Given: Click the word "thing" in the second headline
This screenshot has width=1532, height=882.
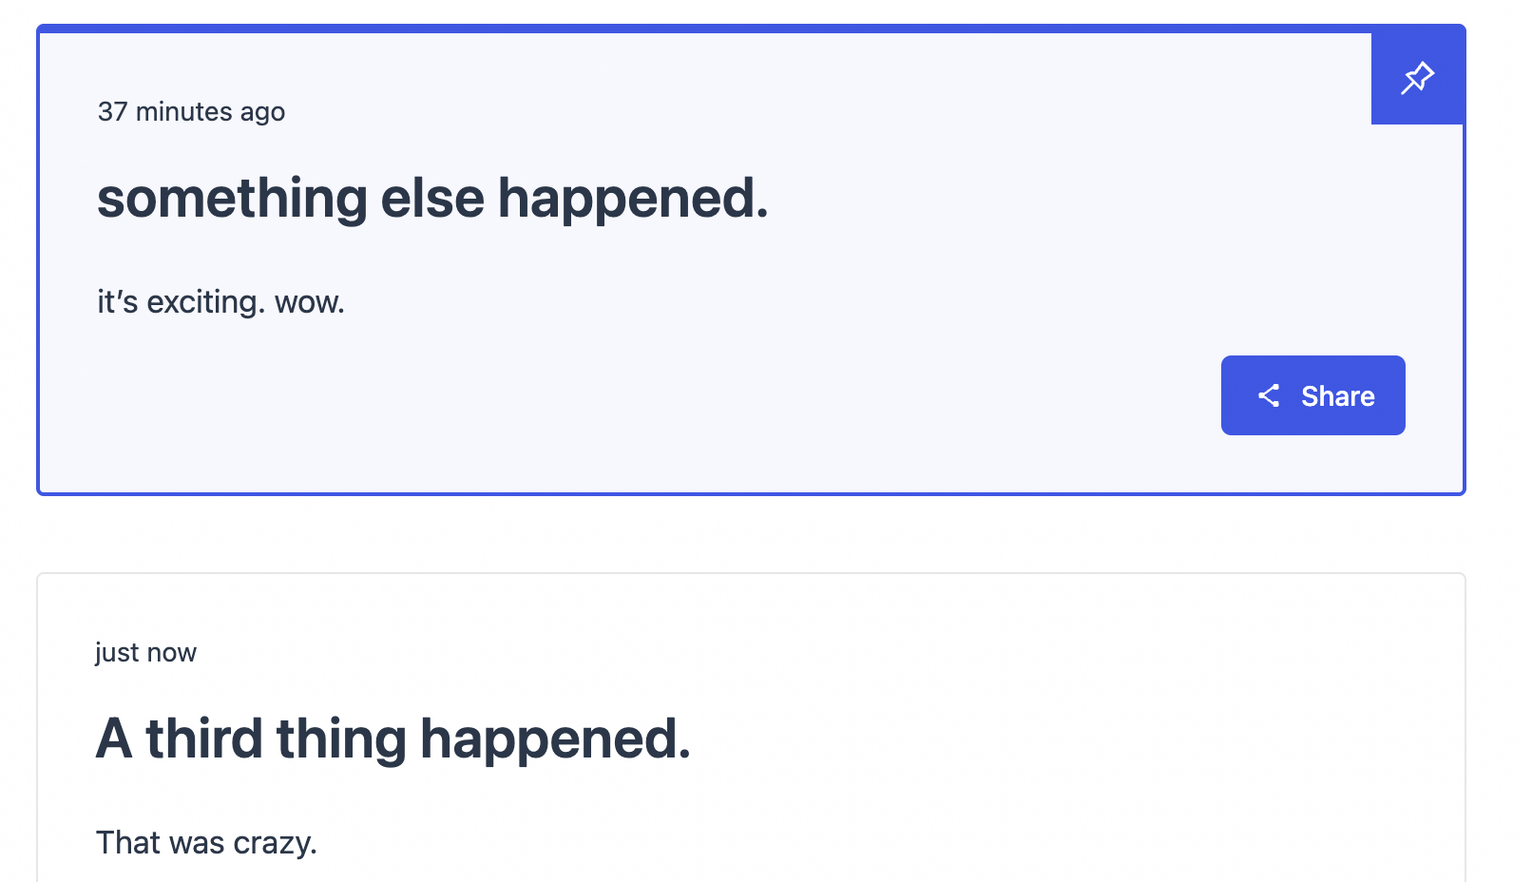Looking at the screenshot, I should pyautogui.click(x=341, y=739).
